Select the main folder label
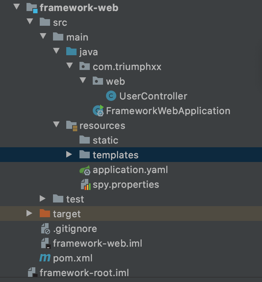 [77, 37]
